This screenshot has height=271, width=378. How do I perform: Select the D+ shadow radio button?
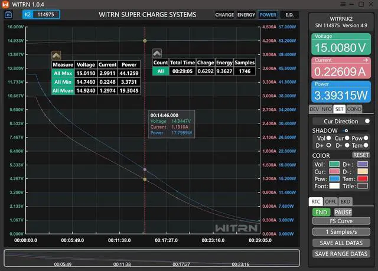pyautogui.click(x=329, y=145)
